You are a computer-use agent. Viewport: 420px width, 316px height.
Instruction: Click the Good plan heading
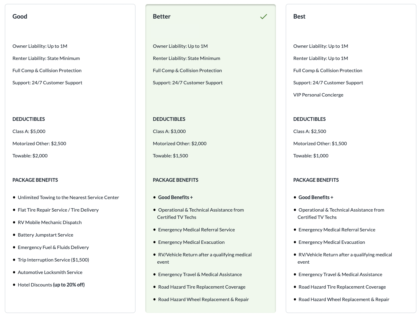click(19, 16)
